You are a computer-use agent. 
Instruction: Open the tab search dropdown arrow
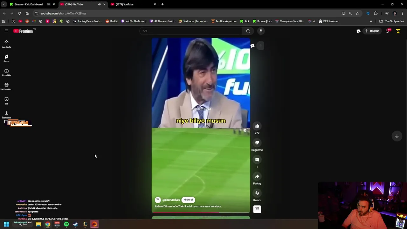click(3, 4)
